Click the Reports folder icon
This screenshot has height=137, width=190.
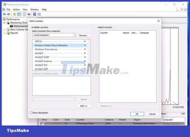point(8,33)
